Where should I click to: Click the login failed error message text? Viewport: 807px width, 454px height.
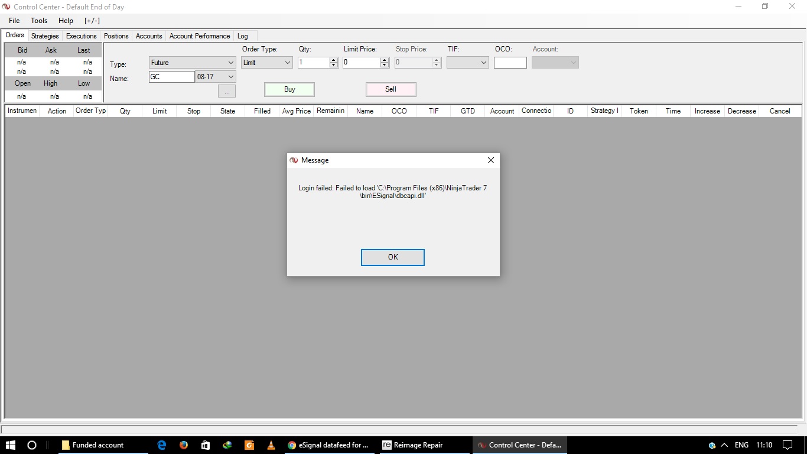393,192
